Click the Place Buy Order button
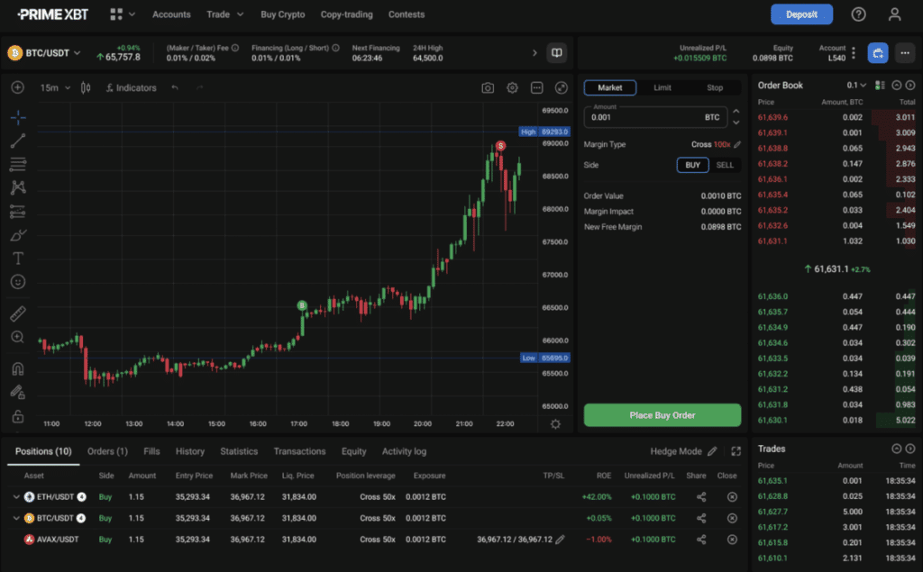The image size is (923, 572). [662, 415]
